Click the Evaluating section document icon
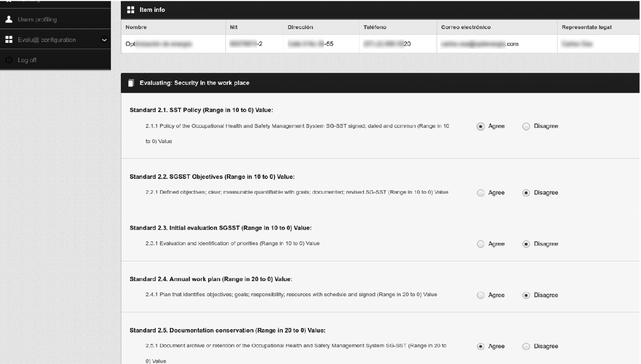The height and width of the screenshot is (364, 641). pos(131,83)
